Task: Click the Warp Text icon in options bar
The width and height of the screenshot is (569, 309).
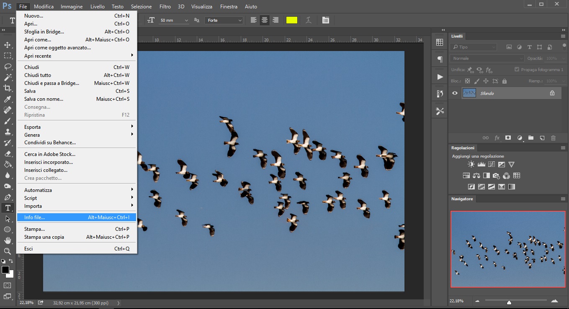Action: coord(309,20)
